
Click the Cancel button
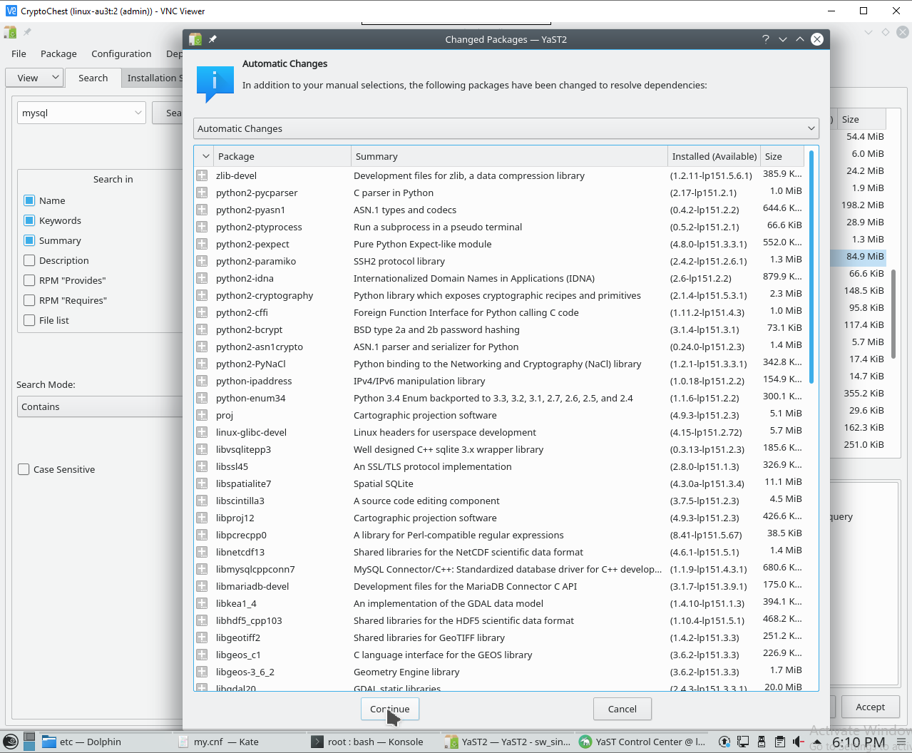622,709
